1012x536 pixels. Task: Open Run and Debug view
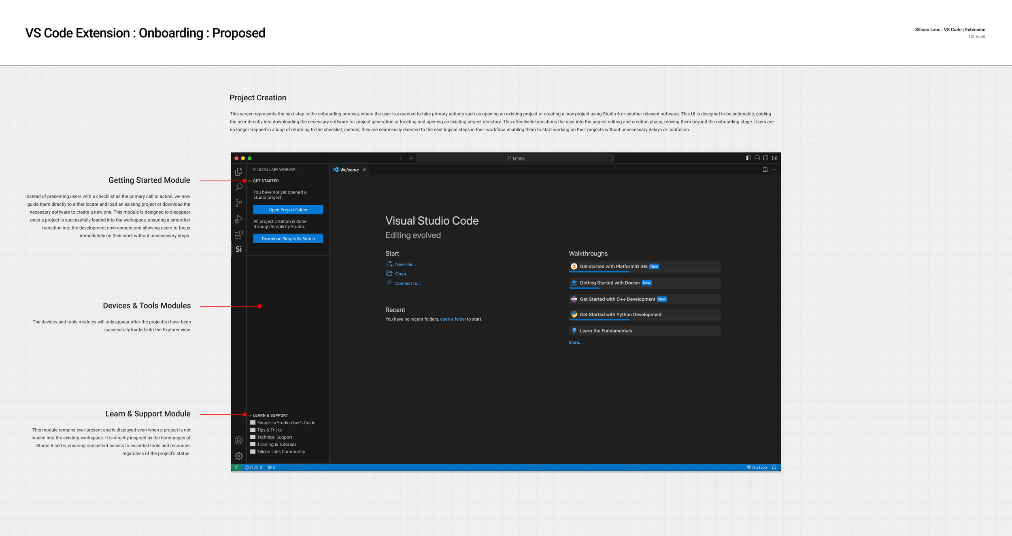click(238, 219)
